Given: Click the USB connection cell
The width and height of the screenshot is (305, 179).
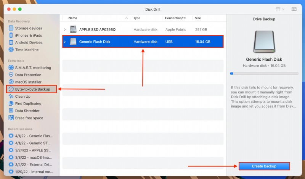Looking at the screenshot, I should [x=169, y=42].
